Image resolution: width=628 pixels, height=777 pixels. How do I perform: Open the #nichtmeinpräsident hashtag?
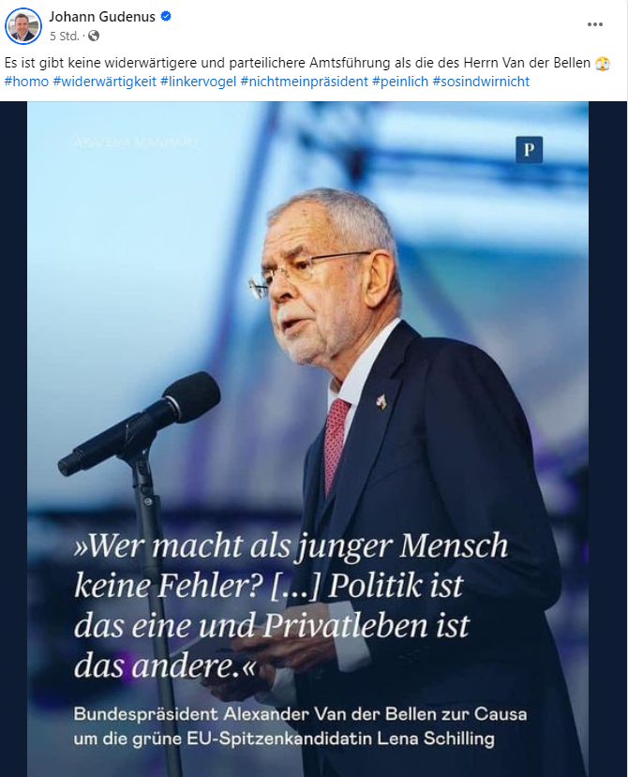(305, 82)
